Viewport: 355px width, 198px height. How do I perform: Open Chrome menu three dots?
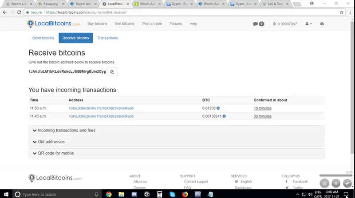pos(350,12)
